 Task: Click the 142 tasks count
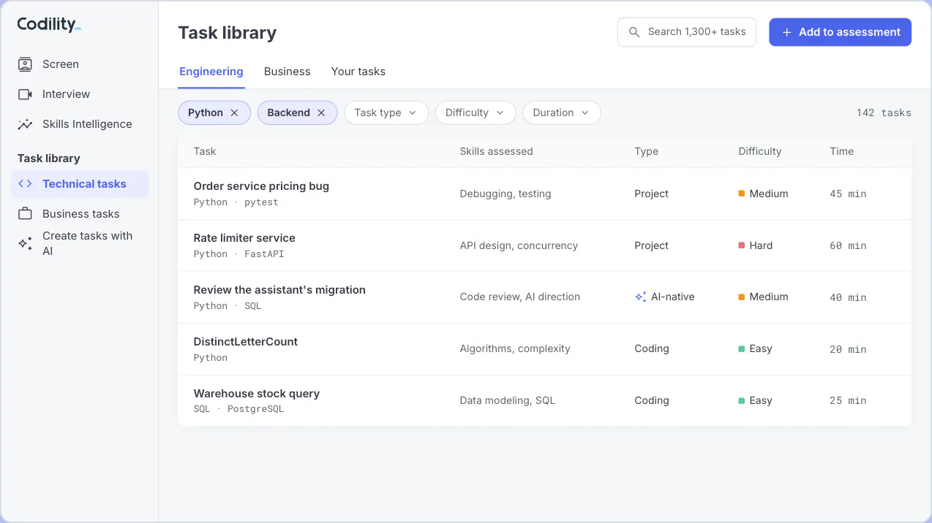coord(884,112)
